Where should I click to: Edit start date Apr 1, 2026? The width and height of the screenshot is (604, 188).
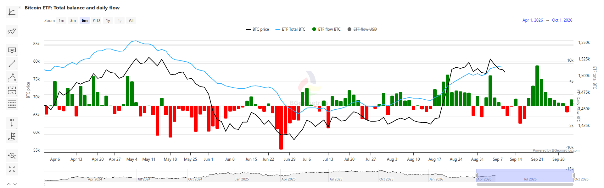[533, 20]
